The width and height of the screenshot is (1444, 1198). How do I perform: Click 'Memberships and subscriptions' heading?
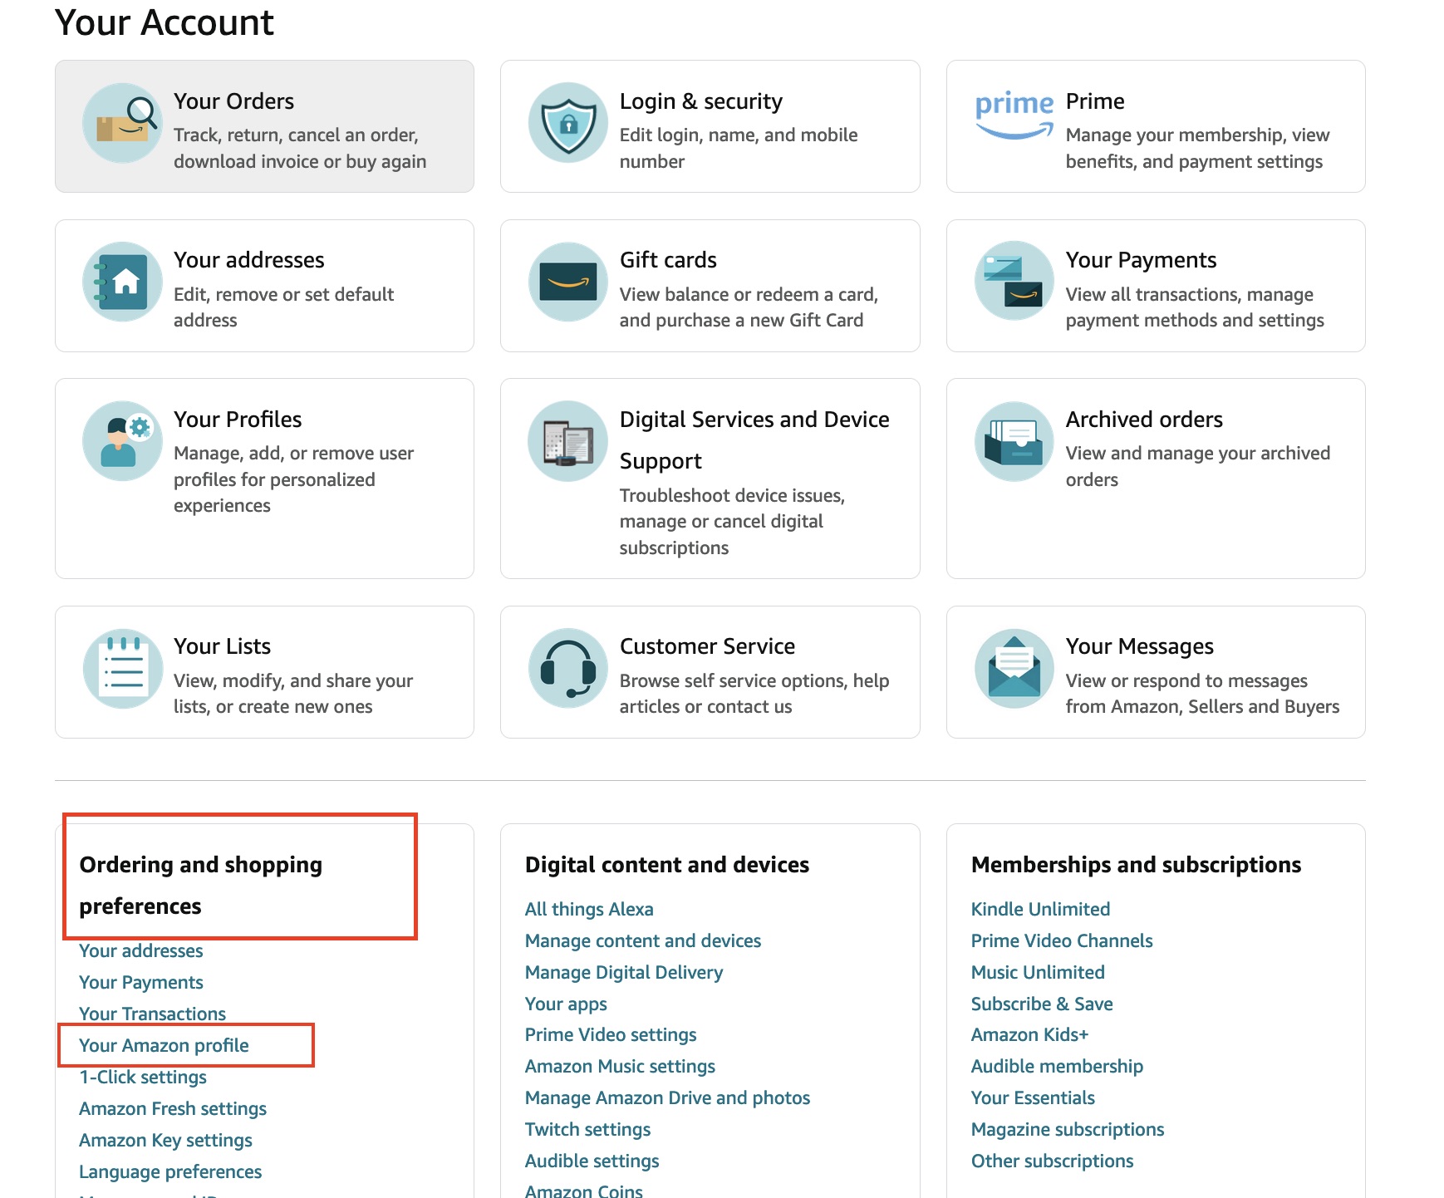pyautogui.click(x=1135, y=865)
